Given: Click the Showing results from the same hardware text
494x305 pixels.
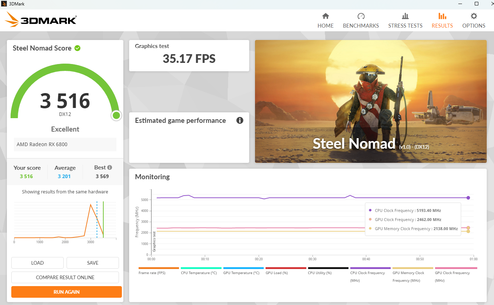Looking at the screenshot, I should tap(65, 192).
